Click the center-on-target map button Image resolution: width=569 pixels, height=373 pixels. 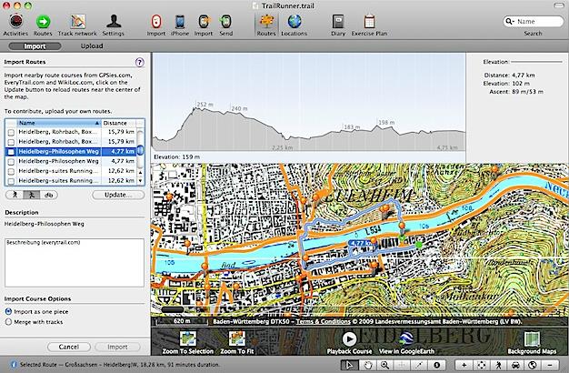(481, 365)
